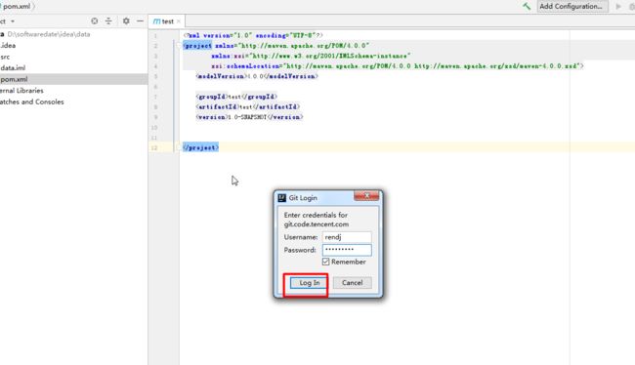Select pom.xml in project tree
The height and width of the screenshot is (365, 635).
(x=73, y=79)
